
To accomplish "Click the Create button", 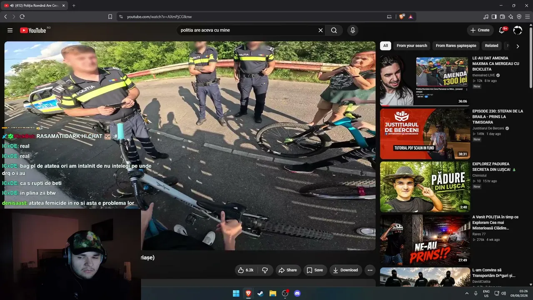I will pos(480,30).
